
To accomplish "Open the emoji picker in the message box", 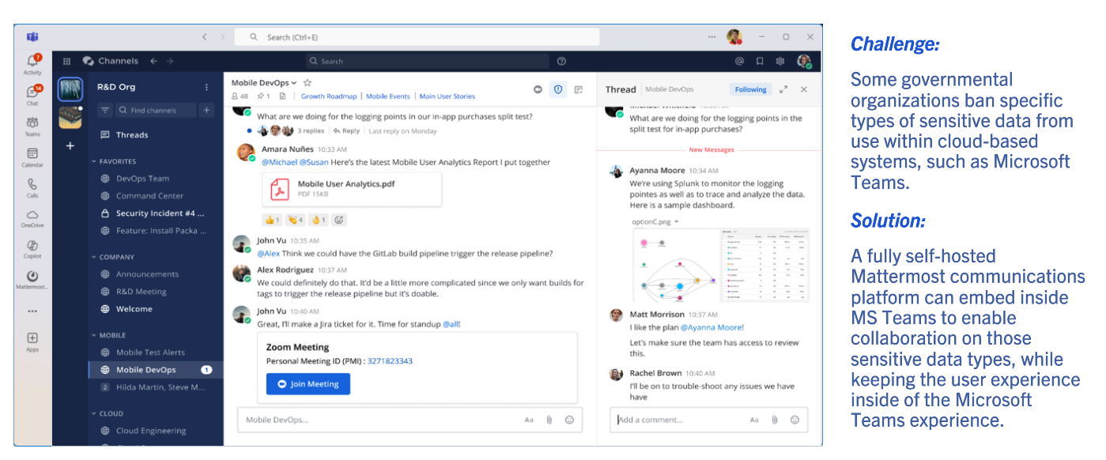I will pos(571,420).
